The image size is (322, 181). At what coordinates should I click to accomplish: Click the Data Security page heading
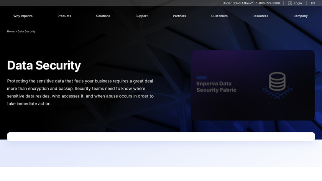[x=44, y=65]
